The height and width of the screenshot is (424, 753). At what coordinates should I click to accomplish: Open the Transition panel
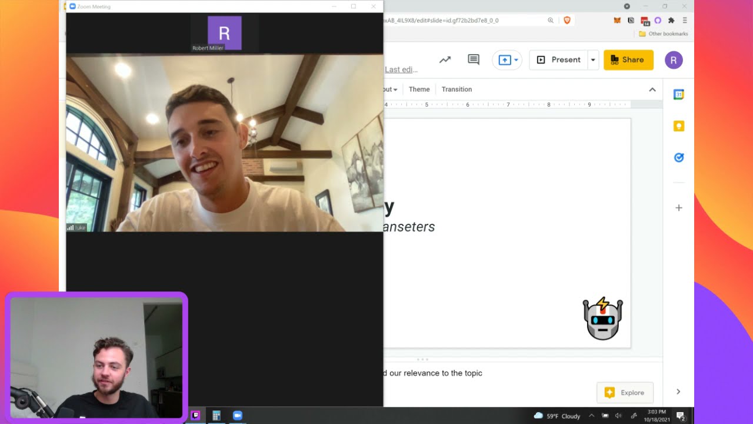(x=457, y=90)
